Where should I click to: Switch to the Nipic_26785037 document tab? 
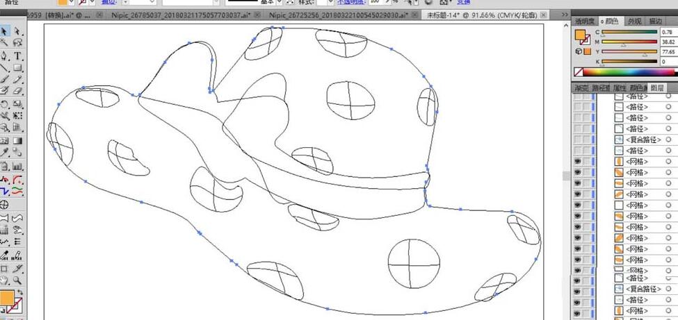coord(180,15)
